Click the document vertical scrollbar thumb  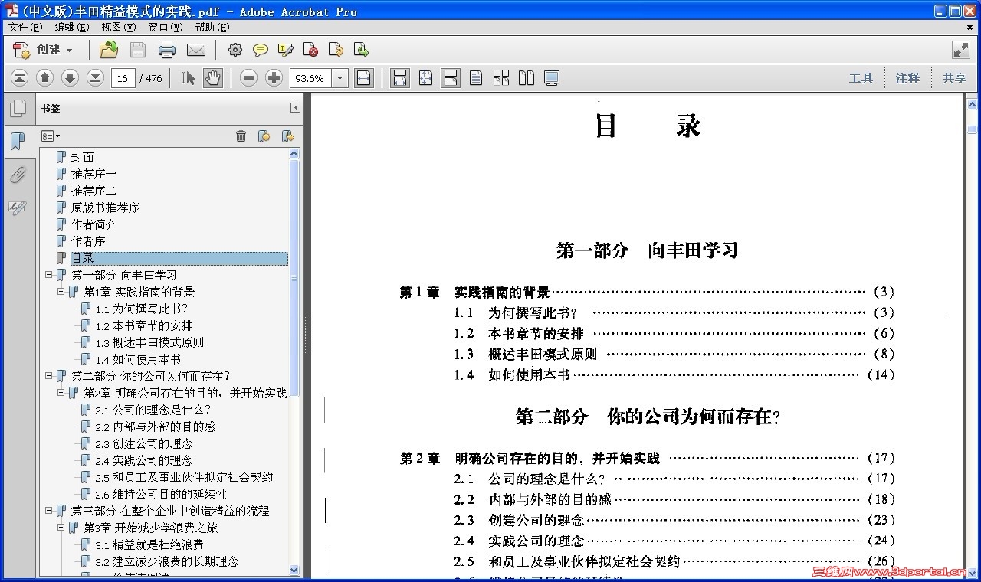click(973, 128)
